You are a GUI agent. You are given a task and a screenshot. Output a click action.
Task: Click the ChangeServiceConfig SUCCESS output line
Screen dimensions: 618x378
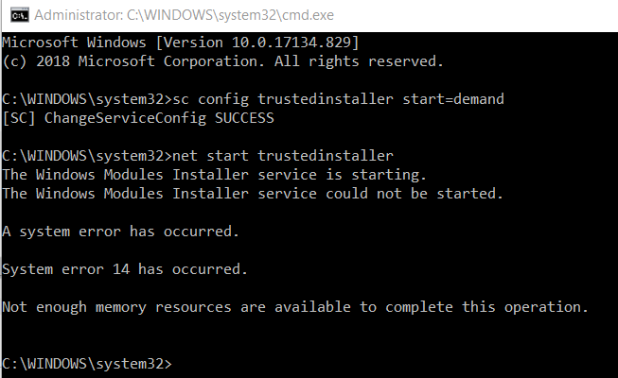pos(138,118)
